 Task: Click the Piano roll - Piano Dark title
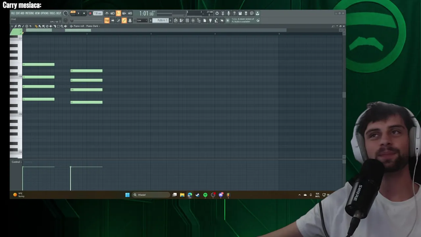(86, 26)
